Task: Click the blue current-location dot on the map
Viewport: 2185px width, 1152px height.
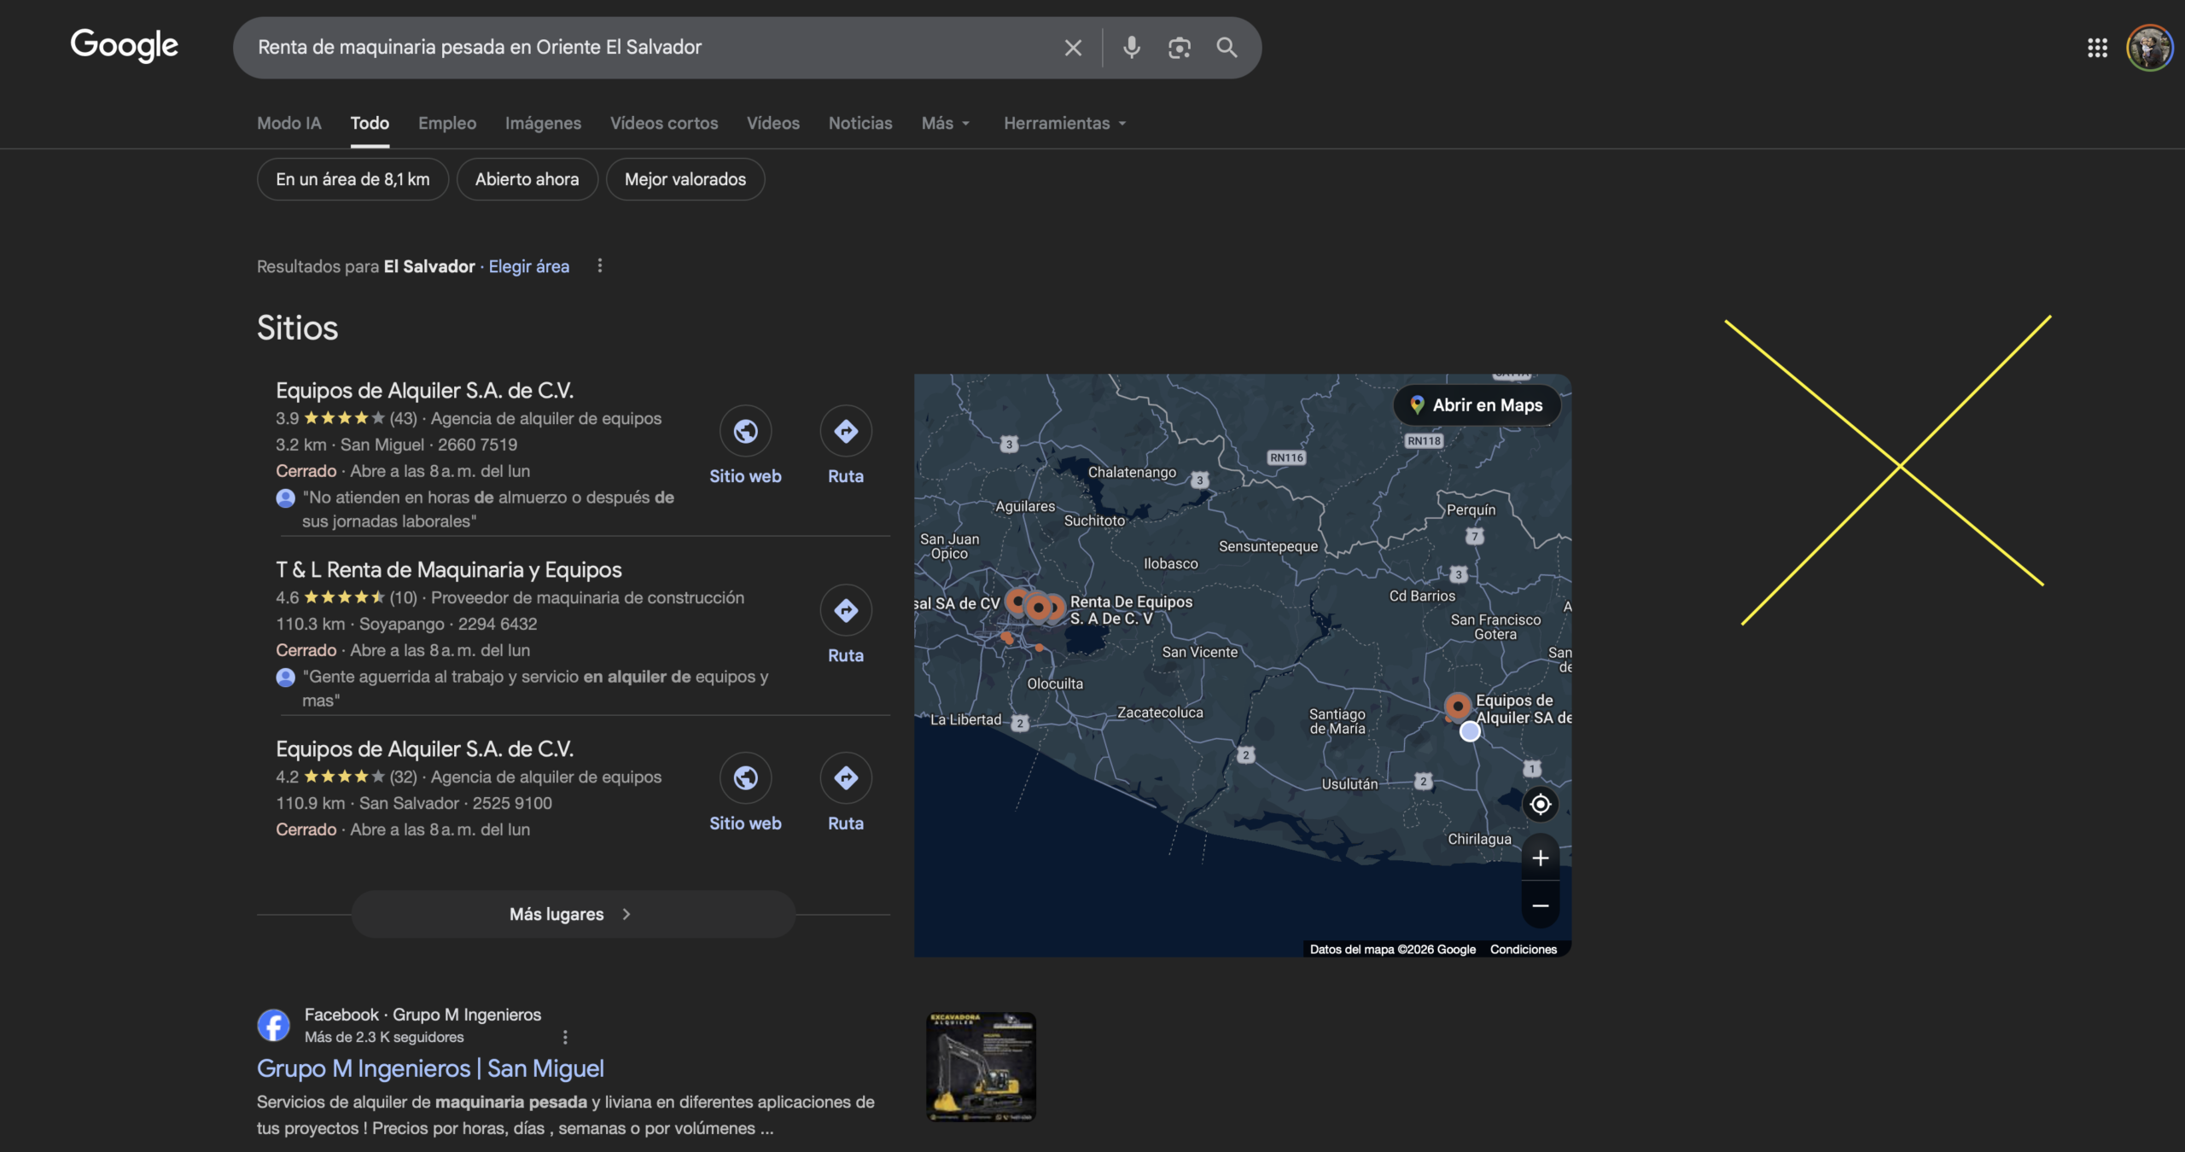Action: tap(1469, 731)
